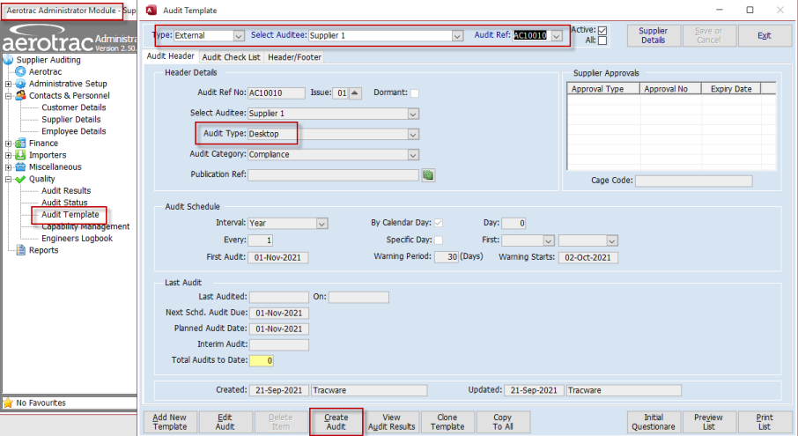The height and width of the screenshot is (436, 798).
Task: Click the Initial Questionare button
Action: pos(654,422)
